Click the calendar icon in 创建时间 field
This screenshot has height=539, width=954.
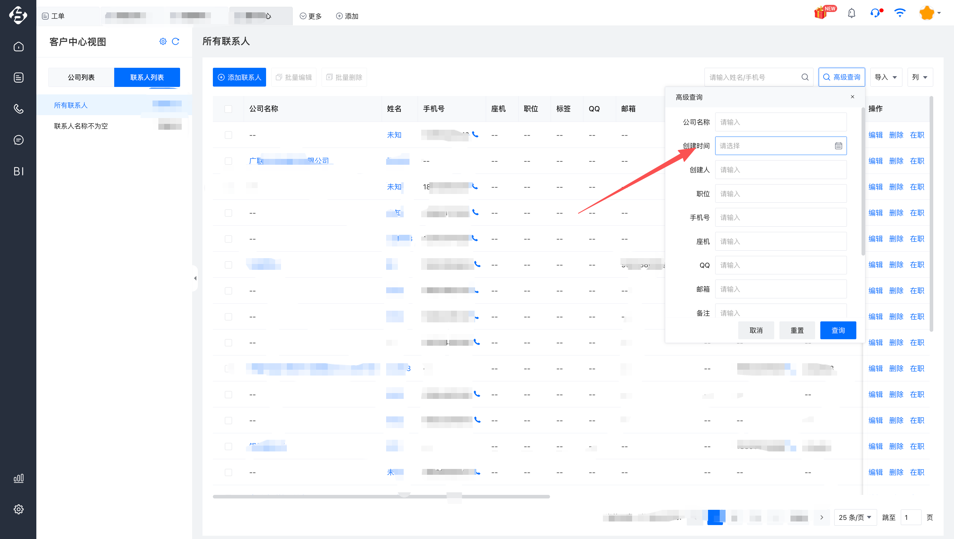(x=838, y=146)
